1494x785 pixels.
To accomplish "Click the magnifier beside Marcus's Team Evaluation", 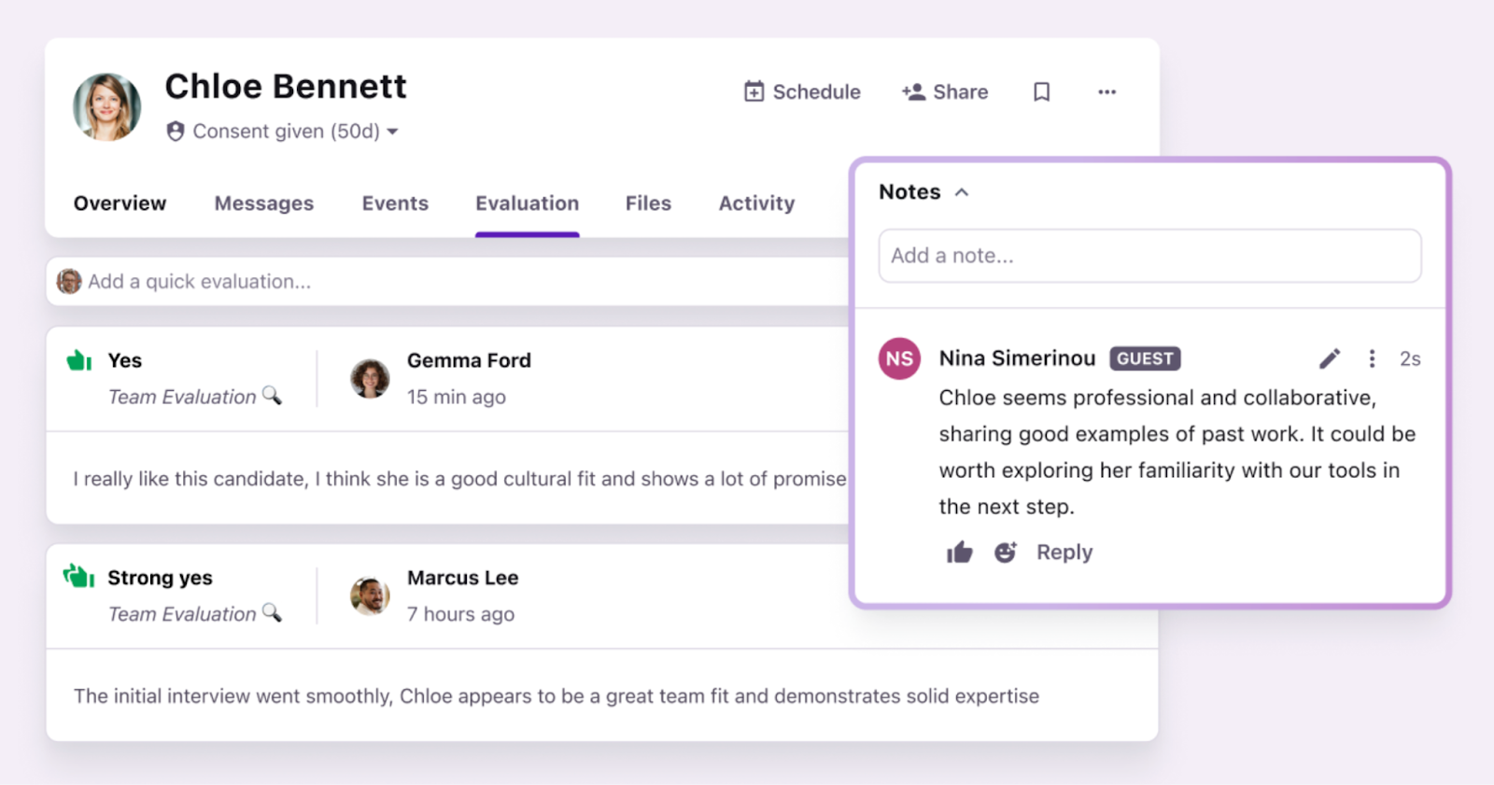I will click(x=272, y=613).
